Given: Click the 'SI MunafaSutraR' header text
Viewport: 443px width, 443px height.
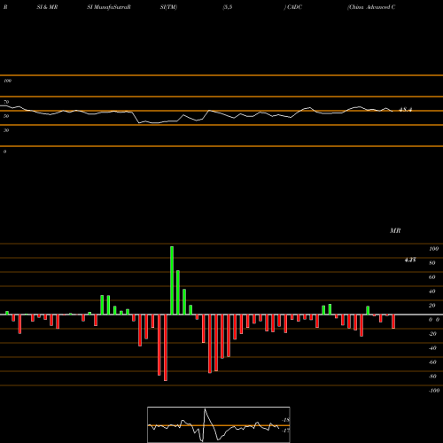Looking at the screenshot, I should point(109,7).
